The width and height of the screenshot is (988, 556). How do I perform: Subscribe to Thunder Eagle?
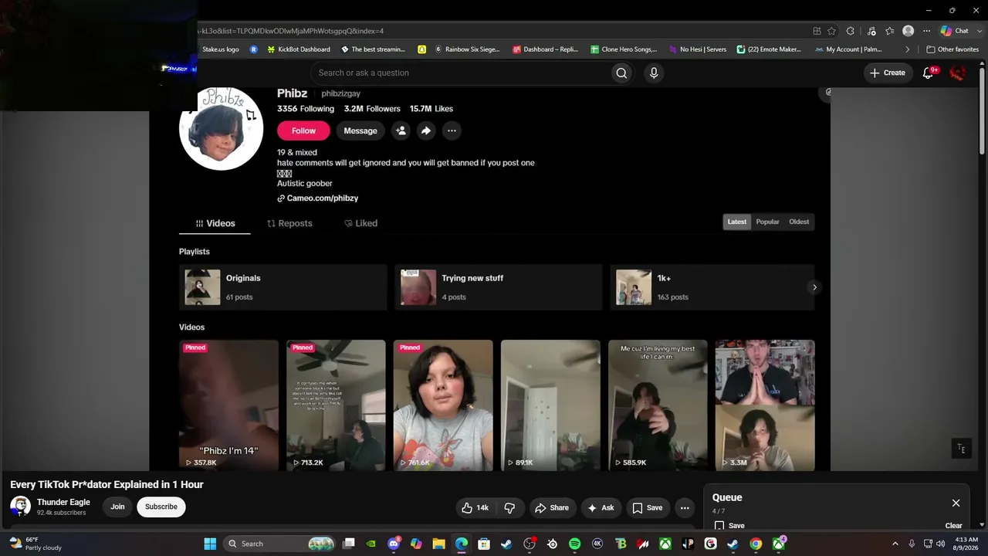tap(161, 507)
